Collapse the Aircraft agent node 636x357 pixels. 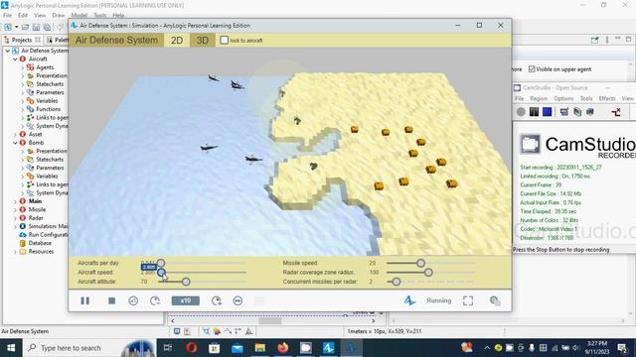point(15,59)
